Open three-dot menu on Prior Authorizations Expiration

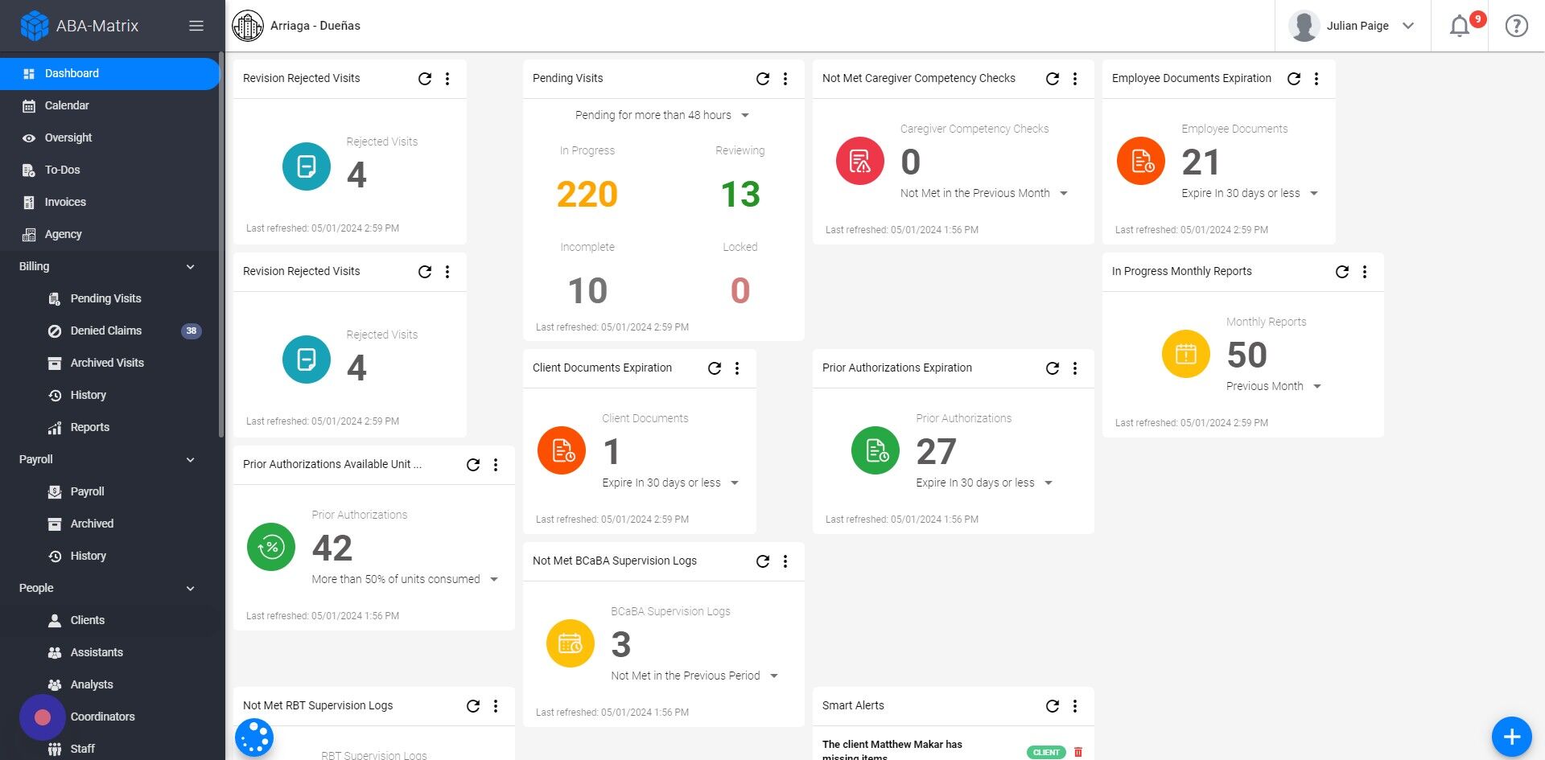[1074, 368]
